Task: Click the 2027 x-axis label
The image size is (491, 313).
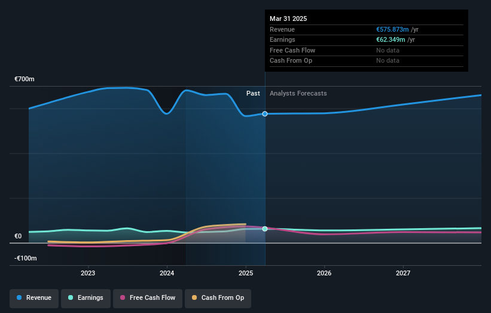Action: (x=403, y=274)
